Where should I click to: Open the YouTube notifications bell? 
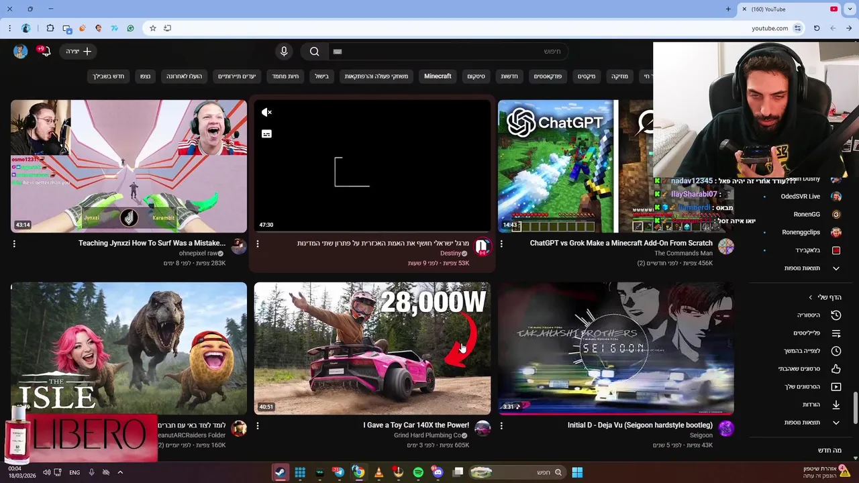tap(45, 52)
